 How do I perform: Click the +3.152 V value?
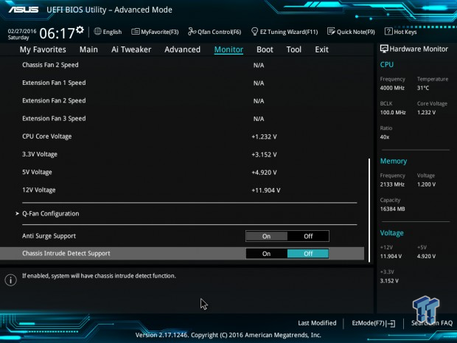point(264,155)
